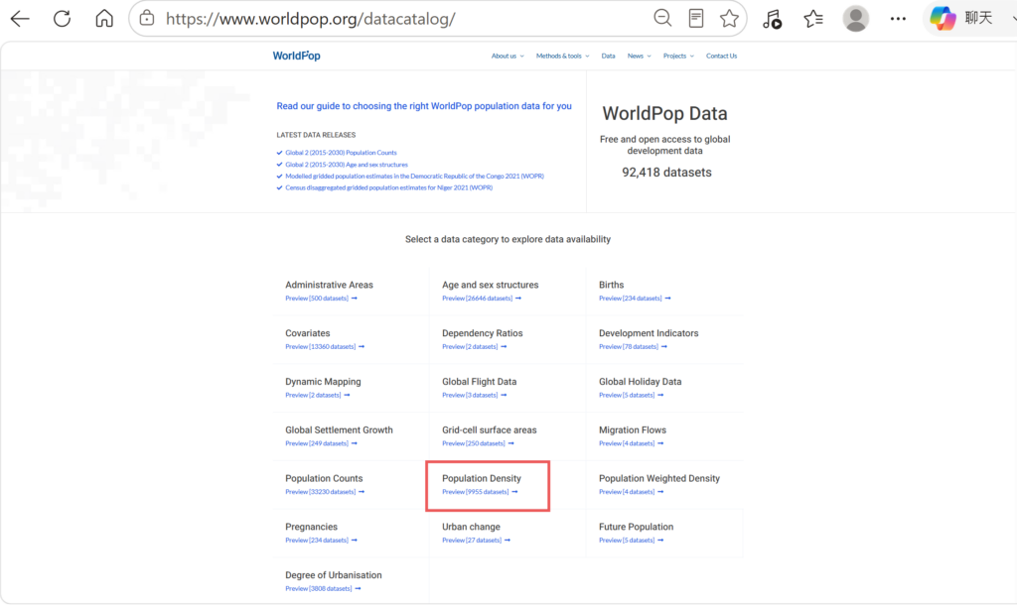Open the browser home page icon

click(x=103, y=18)
